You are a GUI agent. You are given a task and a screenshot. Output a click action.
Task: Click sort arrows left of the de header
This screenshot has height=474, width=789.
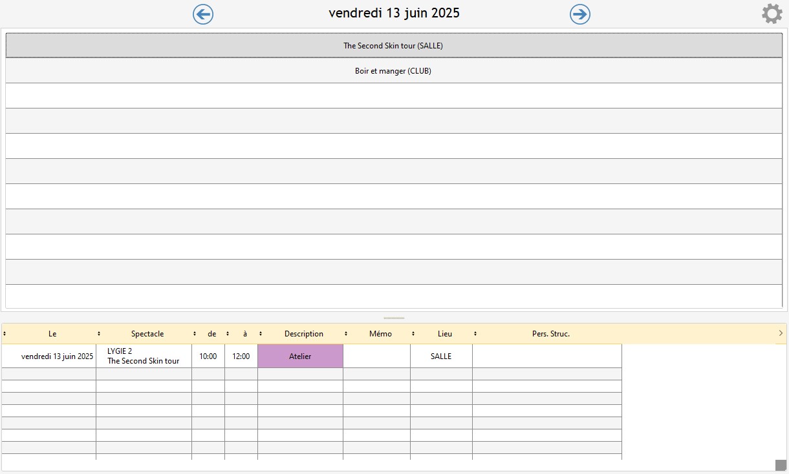195,334
